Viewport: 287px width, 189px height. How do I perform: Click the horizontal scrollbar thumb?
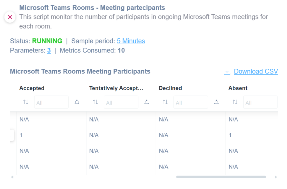click(221, 177)
